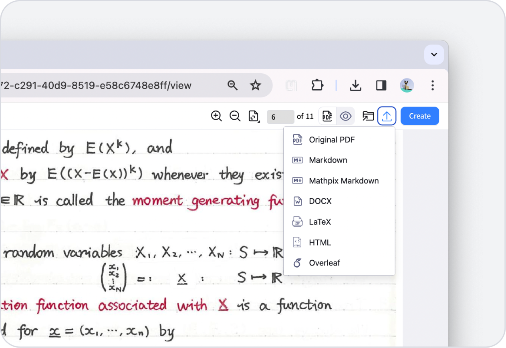Click the browser address bar zoom icon
The width and height of the screenshot is (506, 348).
pyautogui.click(x=233, y=85)
